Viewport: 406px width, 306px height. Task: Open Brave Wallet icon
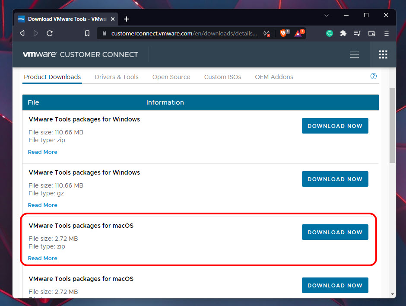tap(371, 33)
